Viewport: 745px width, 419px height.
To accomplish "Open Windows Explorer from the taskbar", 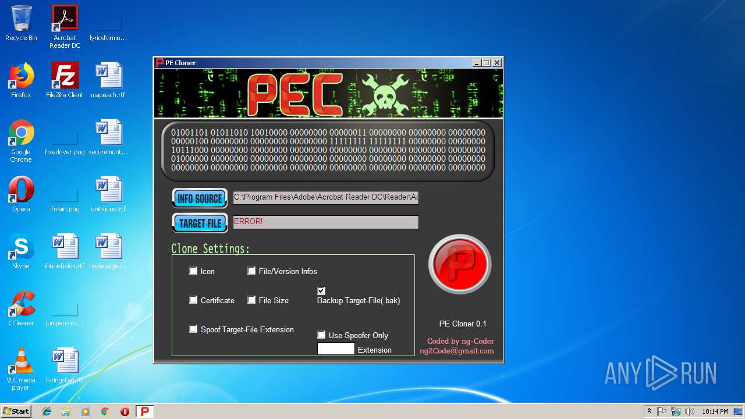I will click(66, 411).
